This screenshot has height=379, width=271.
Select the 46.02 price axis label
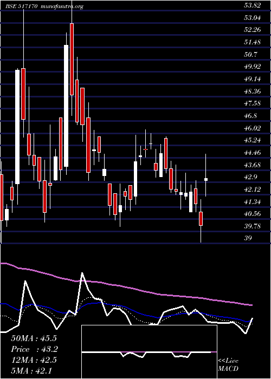point(253,128)
